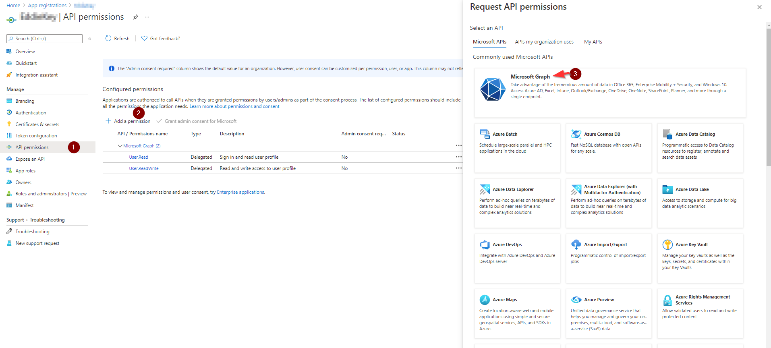Click the pin icon beside API permissions title
This screenshot has height=348, width=771.
pyautogui.click(x=135, y=17)
